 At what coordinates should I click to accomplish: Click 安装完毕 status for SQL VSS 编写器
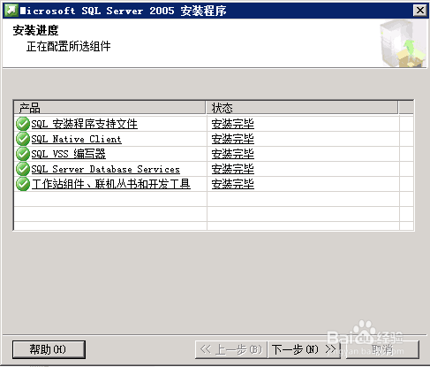(x=233, y=154)
